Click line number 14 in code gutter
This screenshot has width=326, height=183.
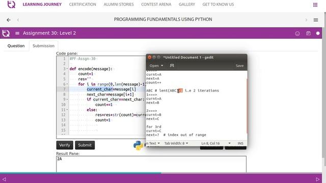[63, 125]
